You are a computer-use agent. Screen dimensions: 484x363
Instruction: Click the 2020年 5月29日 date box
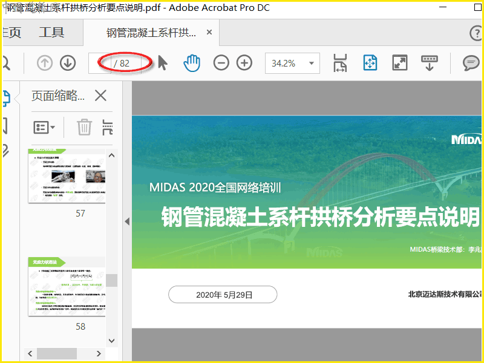pyautogui.click(x=223, y=295)
